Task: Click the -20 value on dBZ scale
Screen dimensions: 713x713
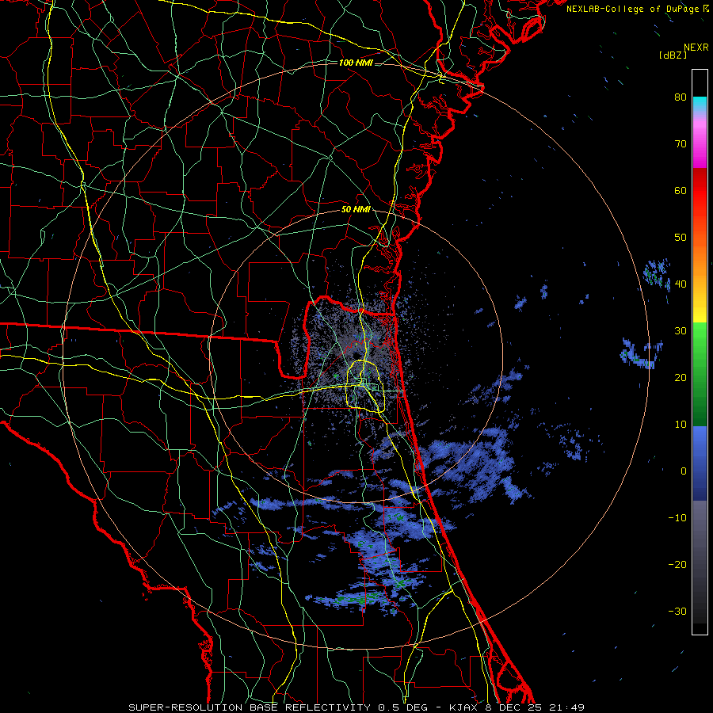Action: (x=677, y=564)
